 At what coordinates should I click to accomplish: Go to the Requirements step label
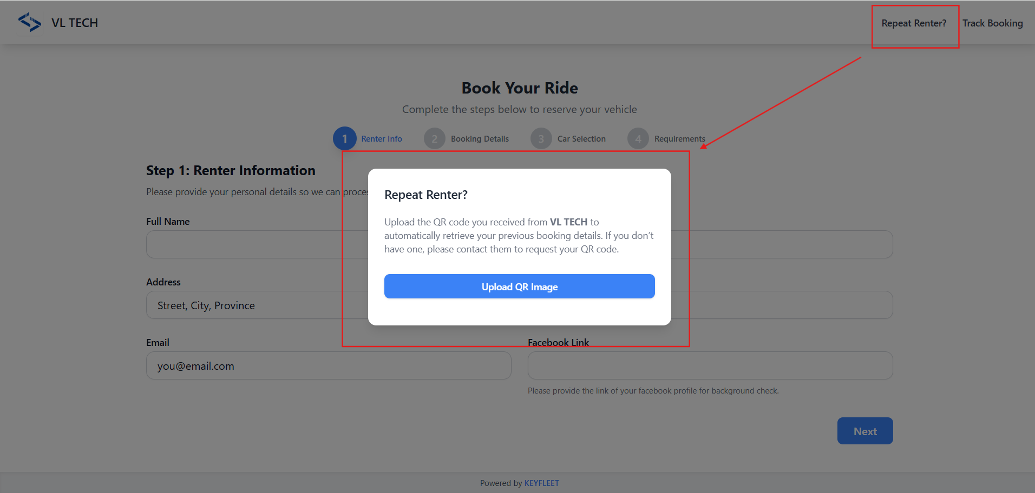click(679, 139)
